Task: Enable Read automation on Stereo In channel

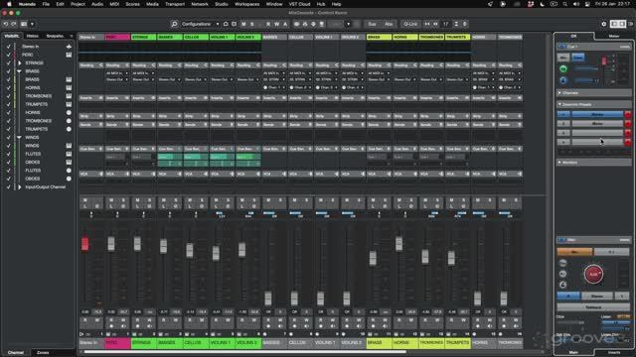Action: coord(85,320)
